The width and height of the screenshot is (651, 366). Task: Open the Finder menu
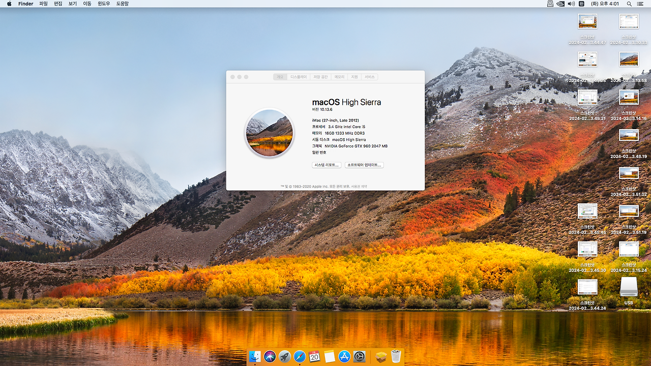pos(25,4)
